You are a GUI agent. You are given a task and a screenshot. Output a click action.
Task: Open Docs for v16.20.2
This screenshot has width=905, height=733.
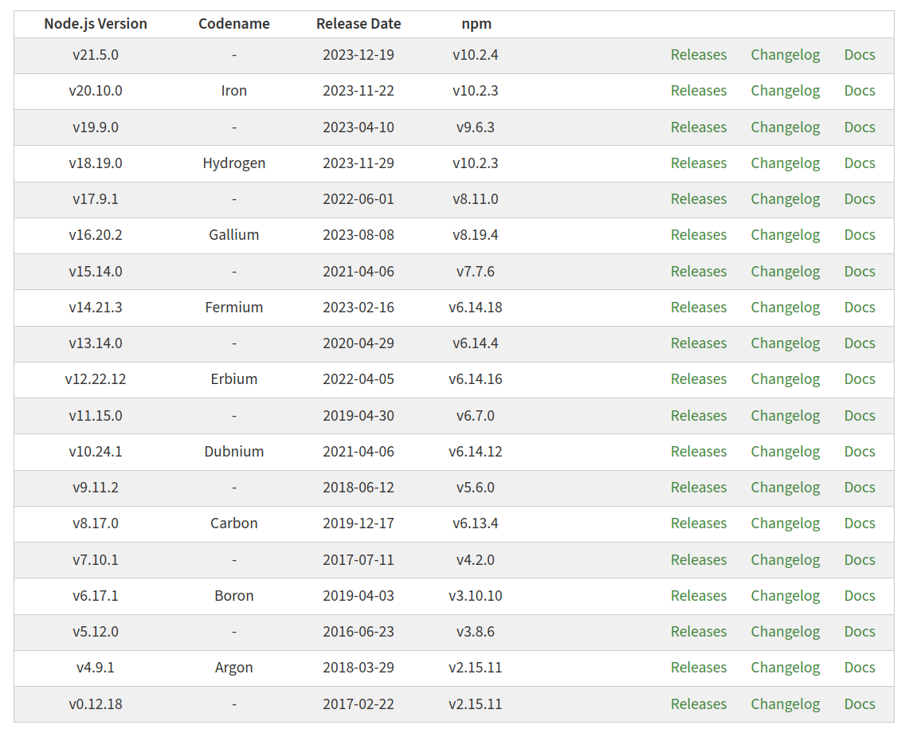pos(860,235)
